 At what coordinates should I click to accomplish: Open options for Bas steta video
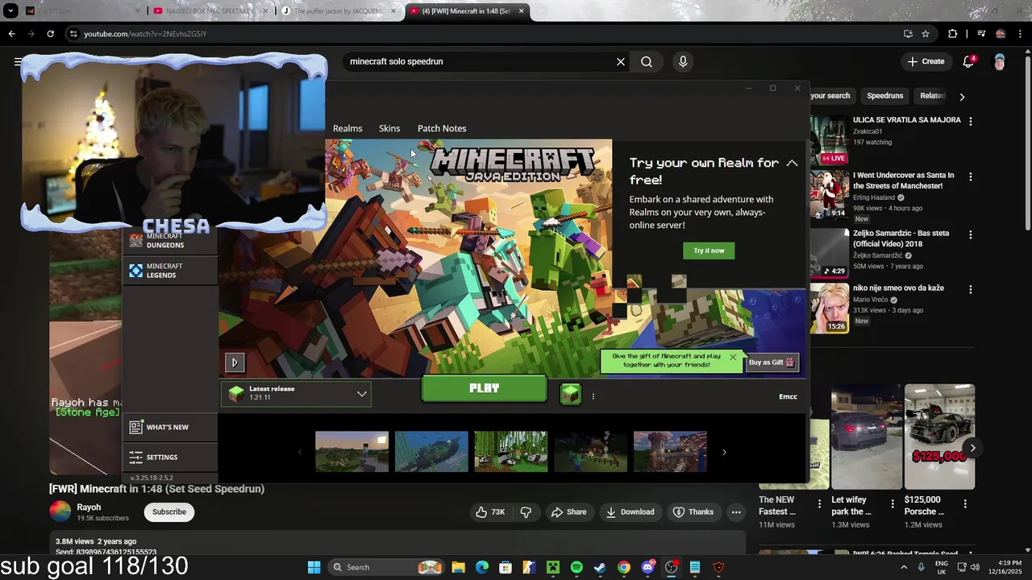tap(971, 235)
